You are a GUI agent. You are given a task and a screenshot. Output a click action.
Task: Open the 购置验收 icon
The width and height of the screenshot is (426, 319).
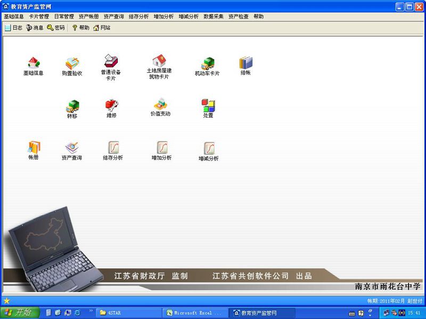point(72,64)
